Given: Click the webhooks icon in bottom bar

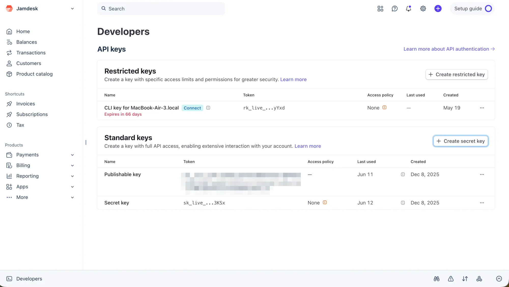Looking at the screenshot, I should [479, 279].
